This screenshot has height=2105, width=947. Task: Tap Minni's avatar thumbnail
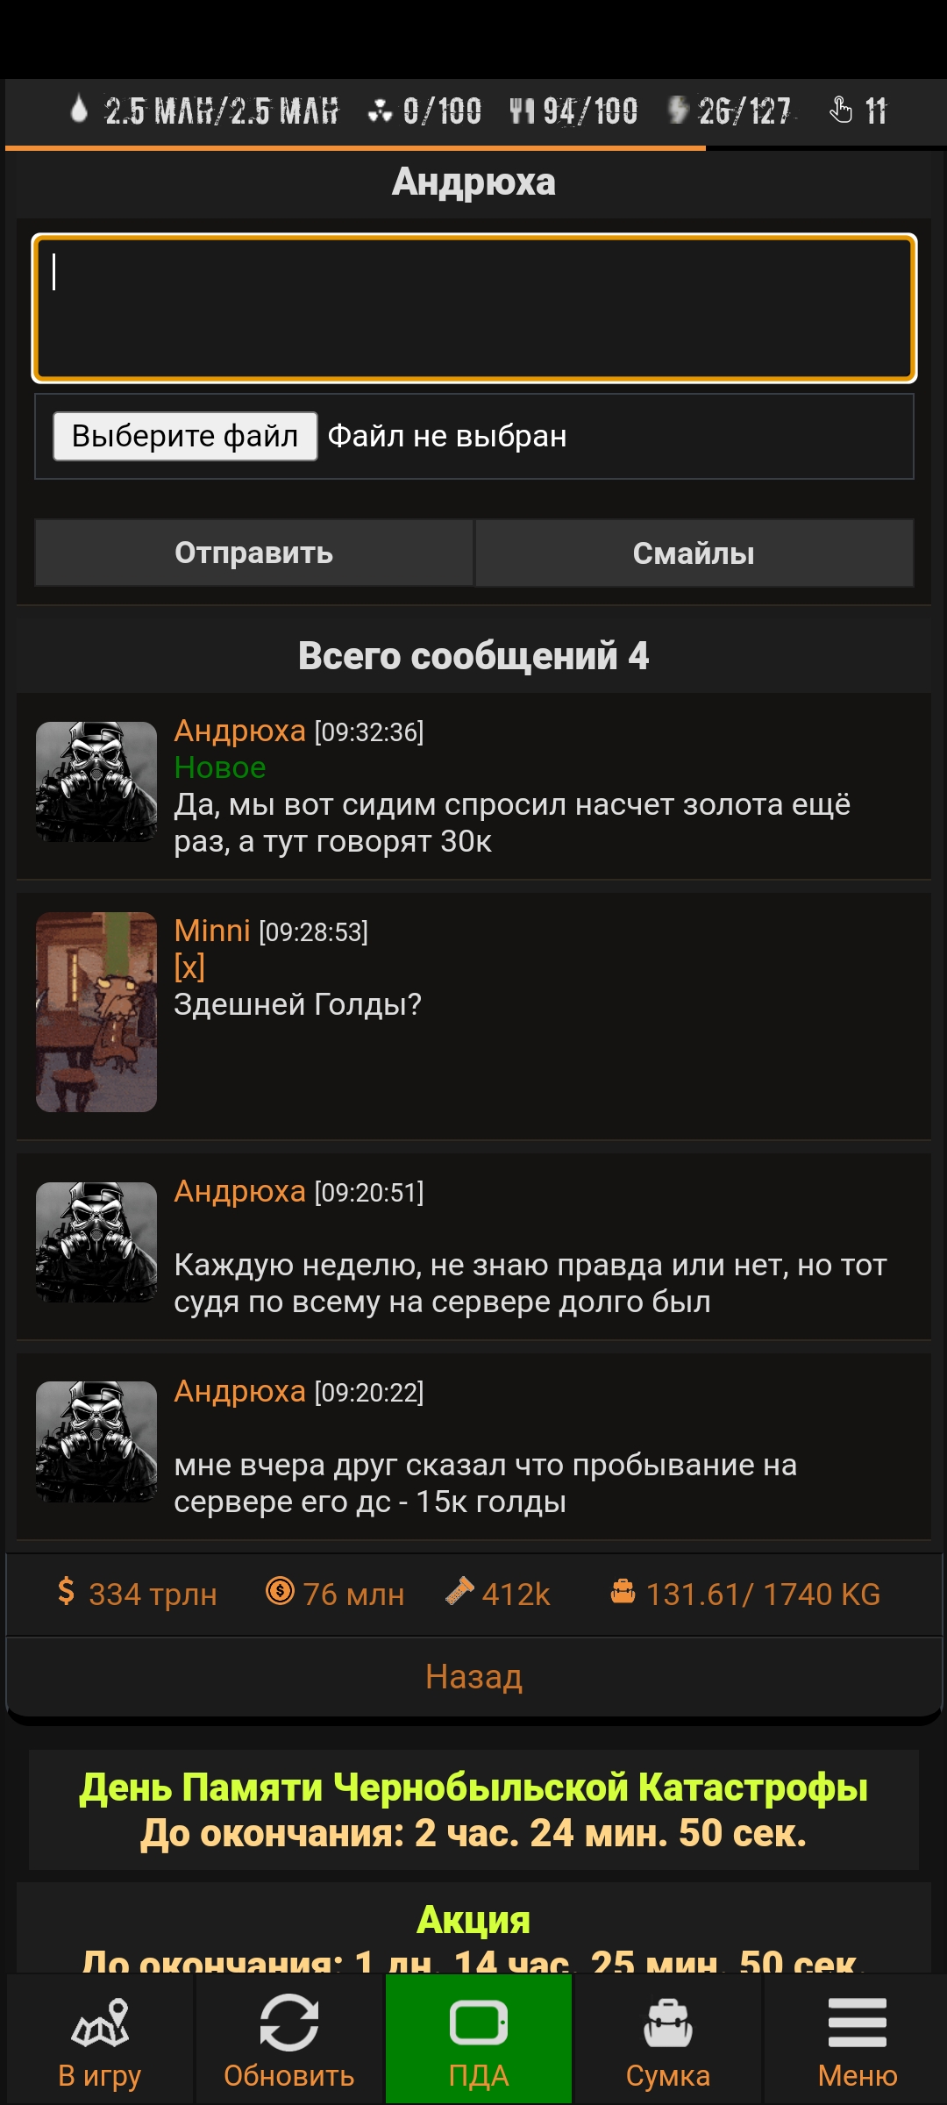pyautogui.click(x=96, y=1012)
